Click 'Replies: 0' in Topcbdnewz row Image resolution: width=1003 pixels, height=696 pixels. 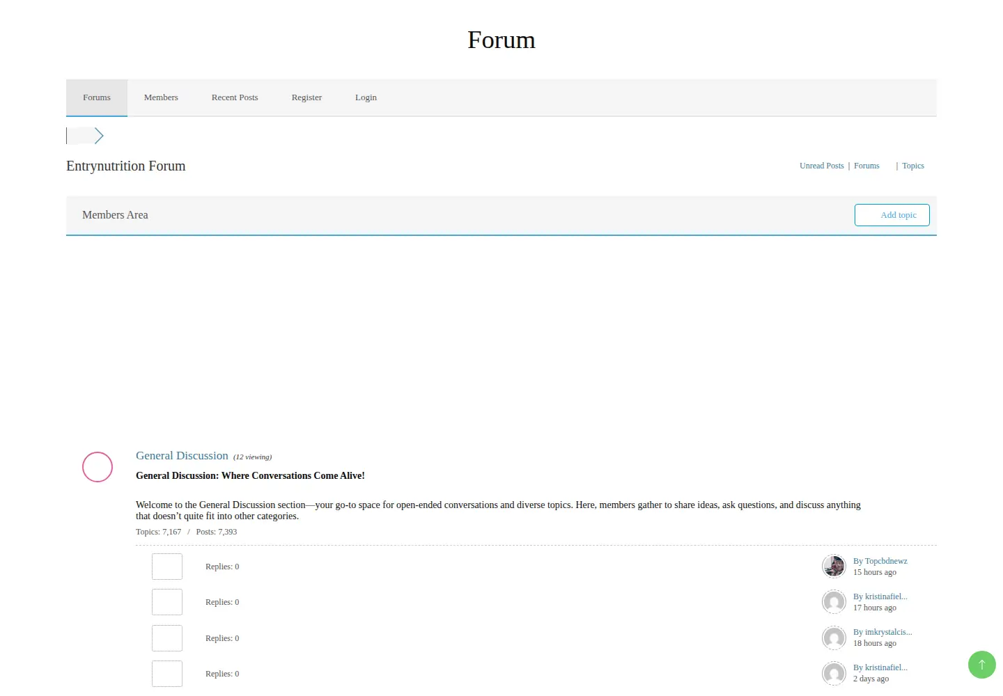click(x=222, y=567)
